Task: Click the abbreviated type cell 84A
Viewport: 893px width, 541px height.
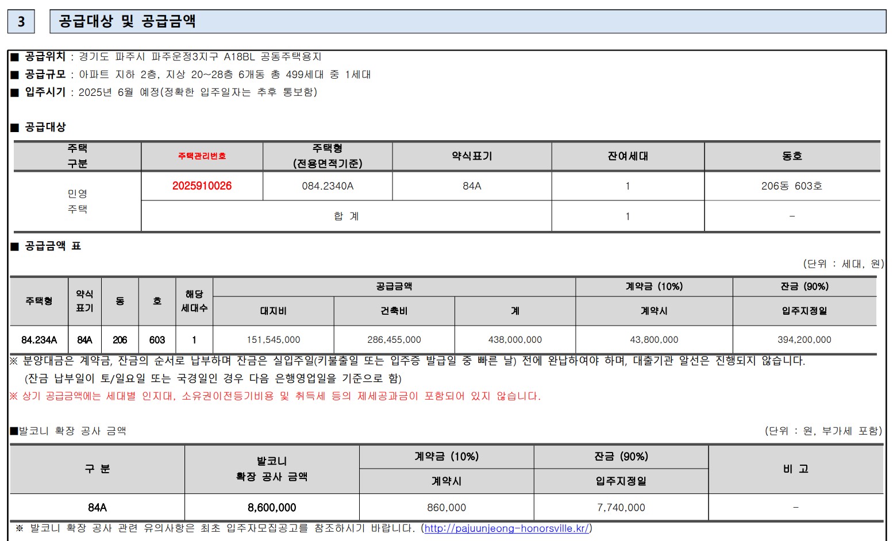Action: pos(471,186)
